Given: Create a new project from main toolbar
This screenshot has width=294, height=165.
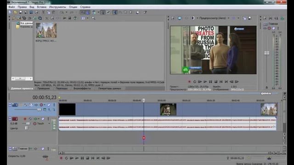Looking at the screenshot, I should [x=10, y=12].
